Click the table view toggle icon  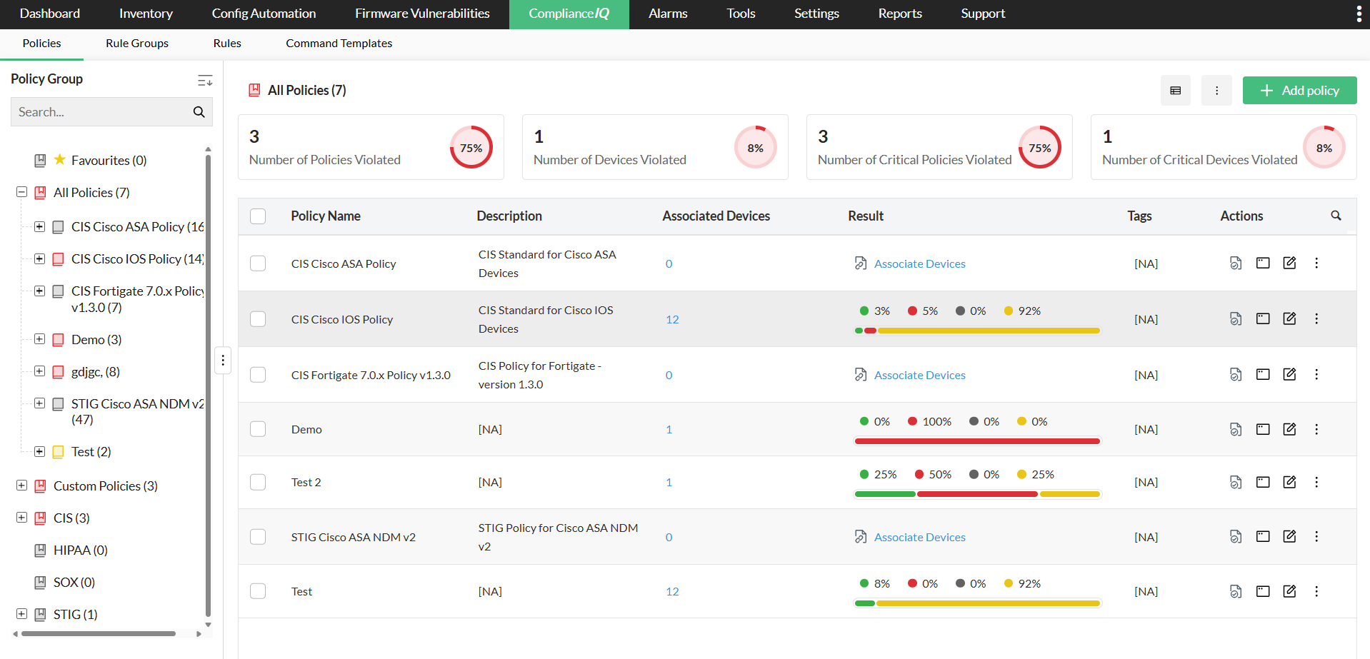(x=1175, y=91)
